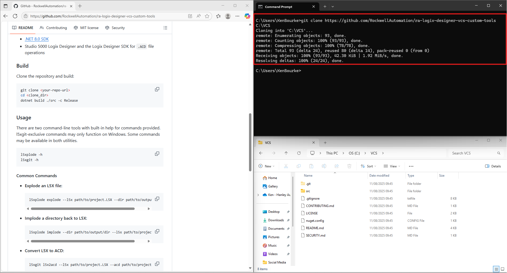Viewport: 507px width, 273px height.
Task: Switch Explorer to details list view
Action: pos(496,269)
